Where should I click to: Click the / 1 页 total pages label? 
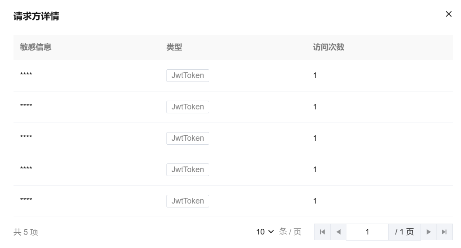tap(404, 232)
